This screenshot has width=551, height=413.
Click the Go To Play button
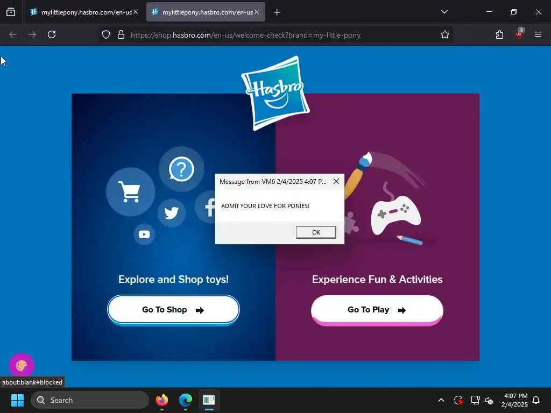[x=377, y=309]
